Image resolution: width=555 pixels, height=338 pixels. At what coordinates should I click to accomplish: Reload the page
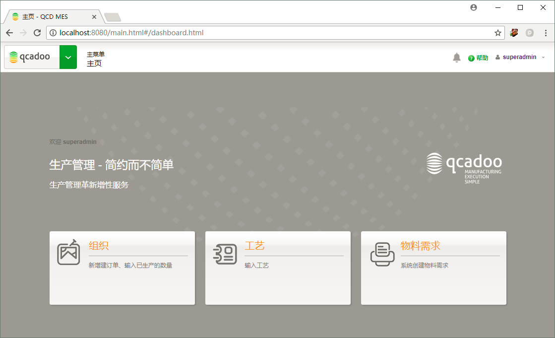(x=37, y=33)
